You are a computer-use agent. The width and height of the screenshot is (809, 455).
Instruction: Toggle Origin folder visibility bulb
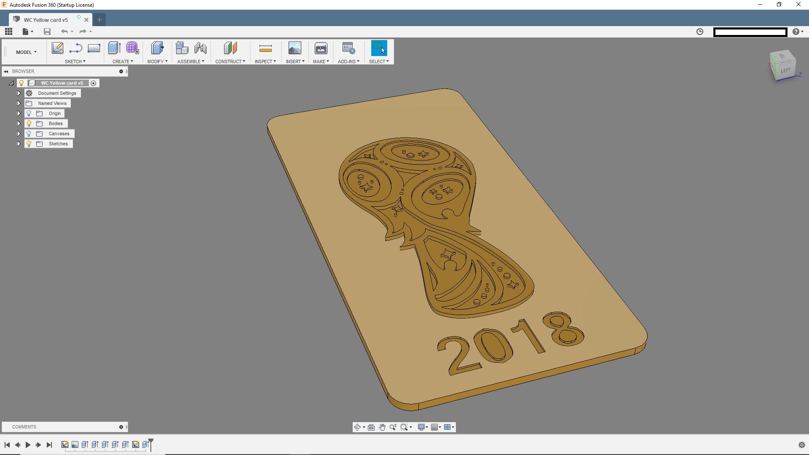[x=29, y=113]
